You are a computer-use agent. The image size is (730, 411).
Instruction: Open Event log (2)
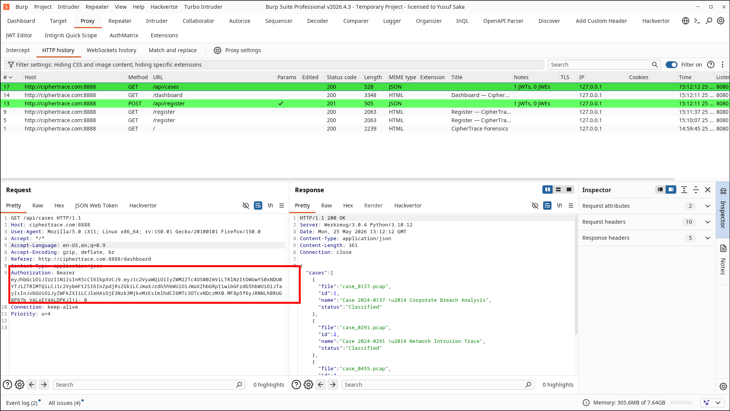coord(22,403)
